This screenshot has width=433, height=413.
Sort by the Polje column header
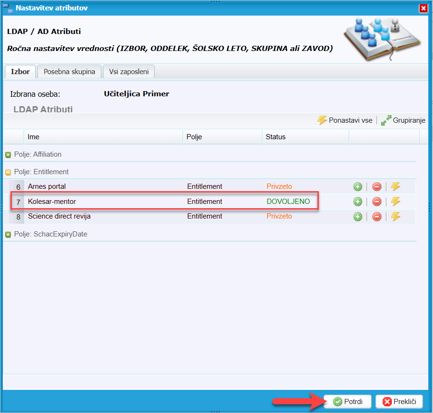[222, 137]
